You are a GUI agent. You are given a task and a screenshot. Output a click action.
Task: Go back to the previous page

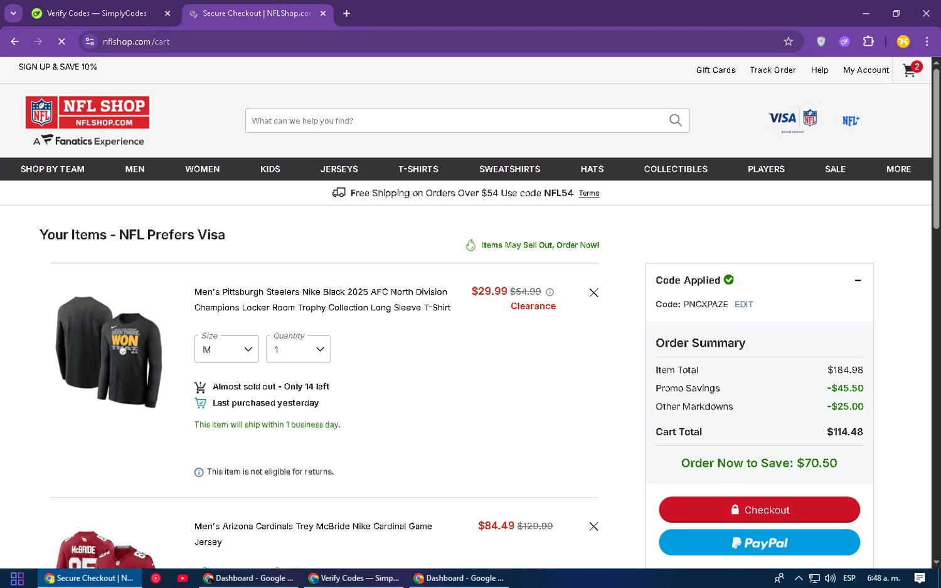pyautogui.click(x=15, y=41)
